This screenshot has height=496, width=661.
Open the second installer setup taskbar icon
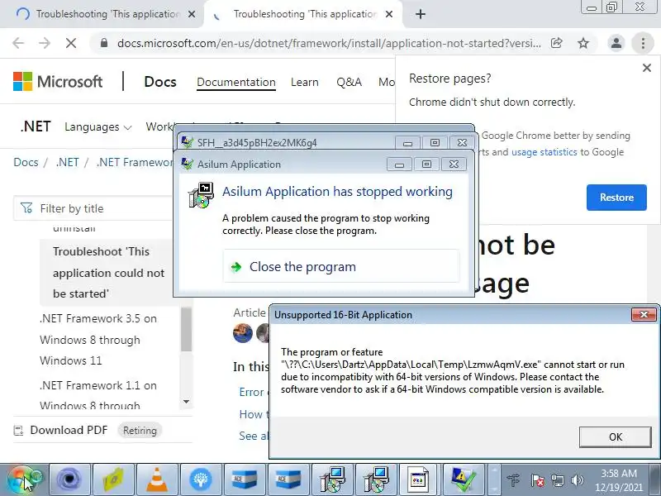(377, 480)
